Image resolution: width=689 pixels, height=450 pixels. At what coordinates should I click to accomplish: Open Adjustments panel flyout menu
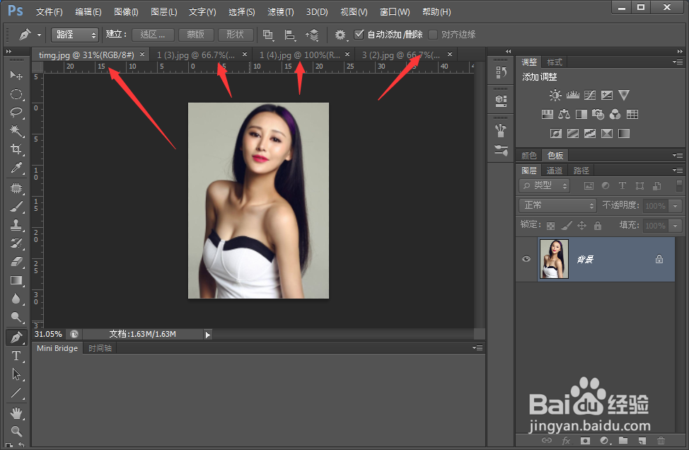(678, 62)
